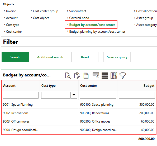Click the Save as query button
The image size is (157, 146).
pos(117,57)
